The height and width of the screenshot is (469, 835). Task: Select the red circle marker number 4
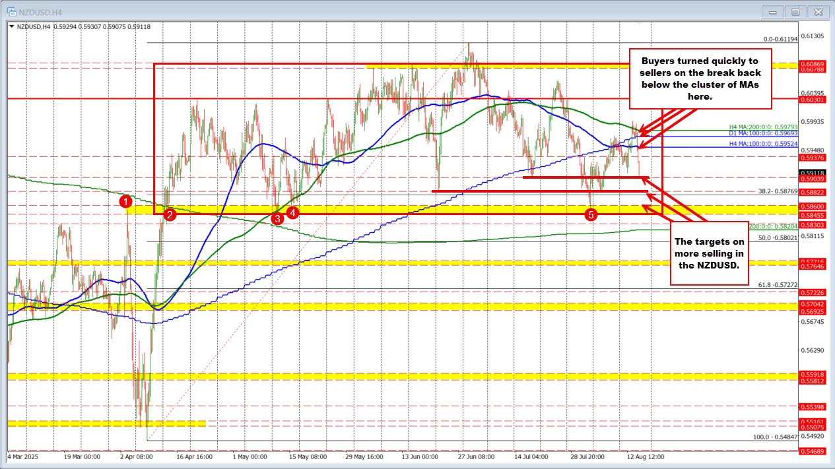click(x=293, y=212)
